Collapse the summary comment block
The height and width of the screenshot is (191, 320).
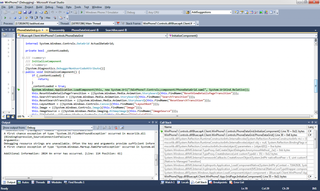click(x=23, y=58)
